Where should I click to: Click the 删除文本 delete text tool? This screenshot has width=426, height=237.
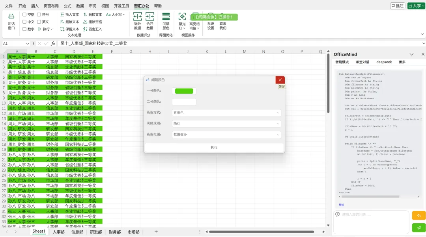(69, 22)
